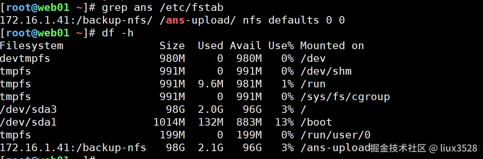Click the 'Mounted on' column header
This screenshot has width=483, height=159.
(332, 46)
